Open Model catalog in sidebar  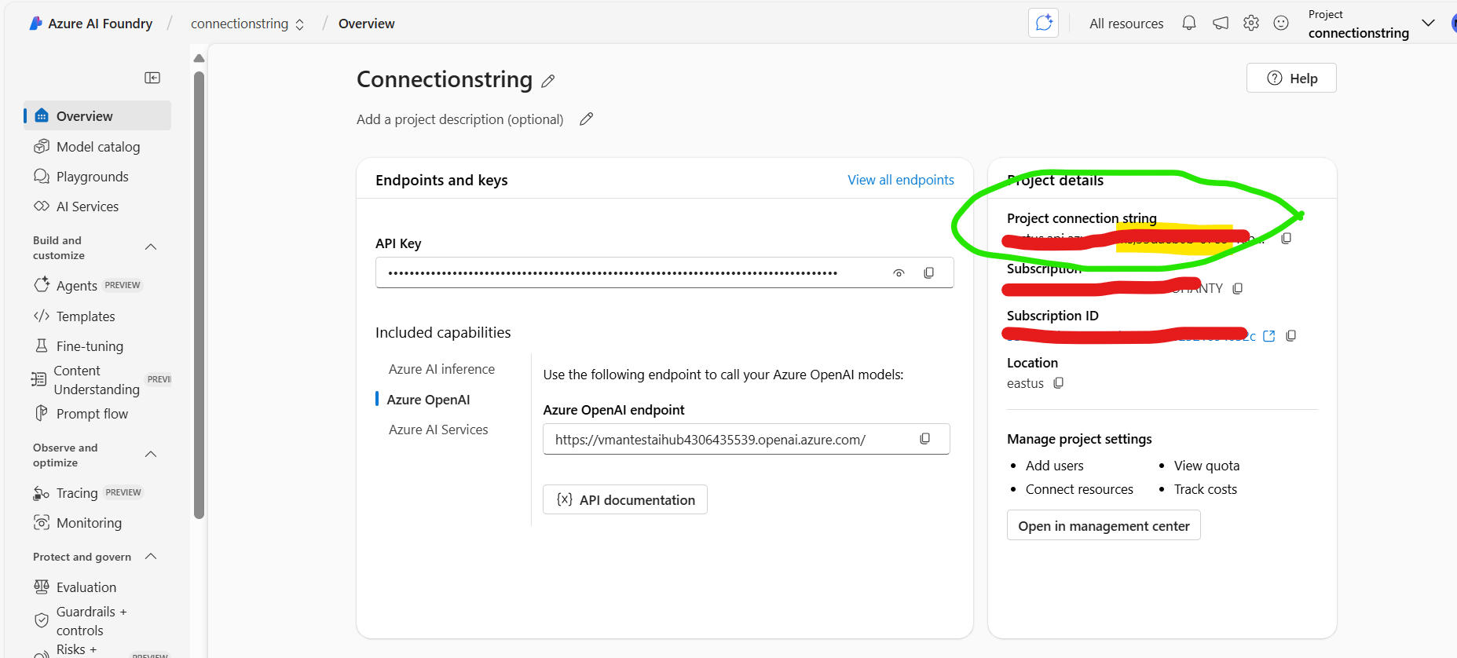(x=98, y=147)
